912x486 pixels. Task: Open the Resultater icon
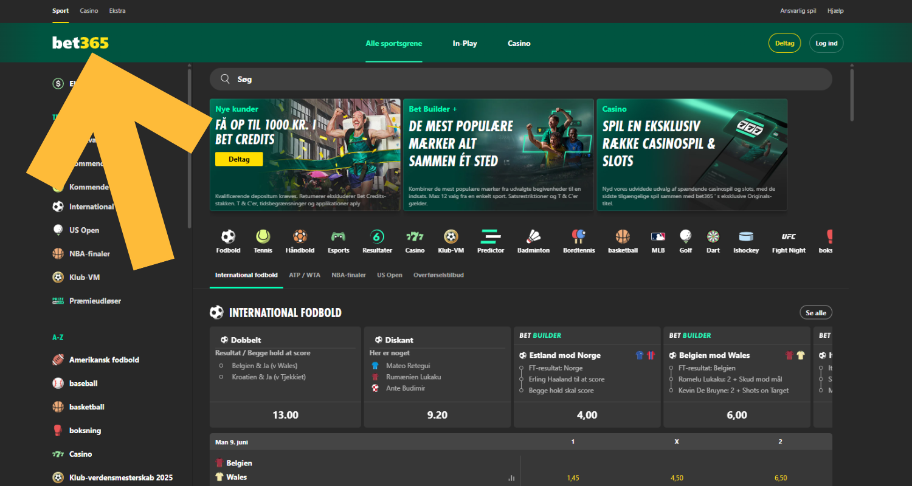(x=377, y=241)
